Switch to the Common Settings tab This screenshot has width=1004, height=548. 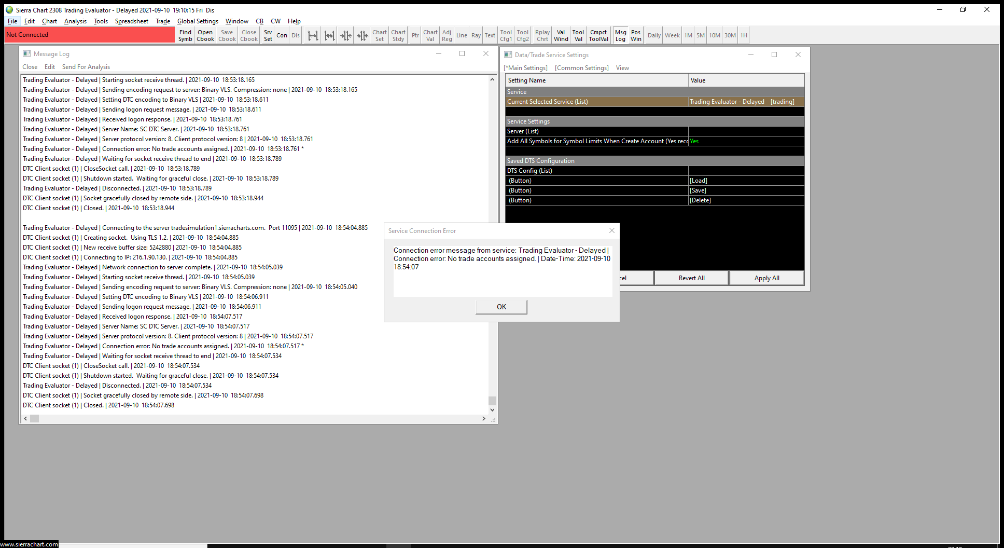(581, 68)
